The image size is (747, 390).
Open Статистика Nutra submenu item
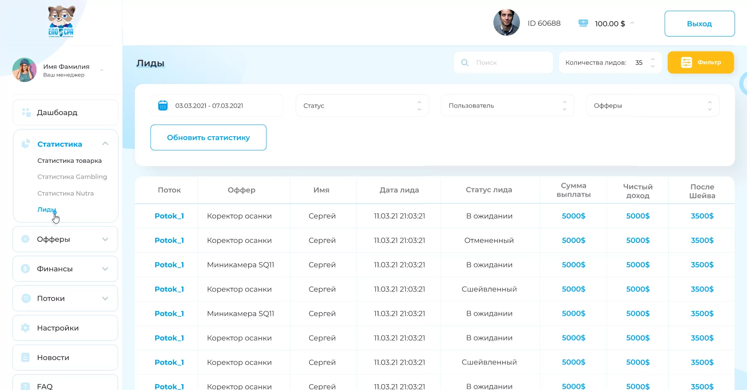[x=66, y=193]
